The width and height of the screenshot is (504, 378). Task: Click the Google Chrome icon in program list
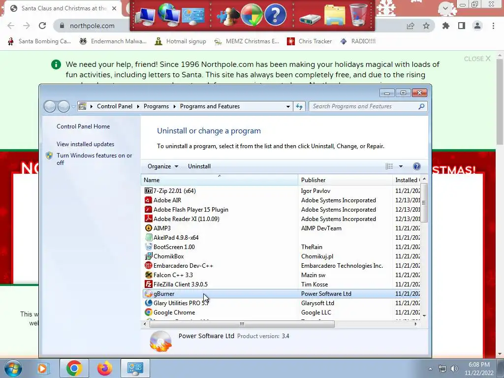tap(148, 312)
